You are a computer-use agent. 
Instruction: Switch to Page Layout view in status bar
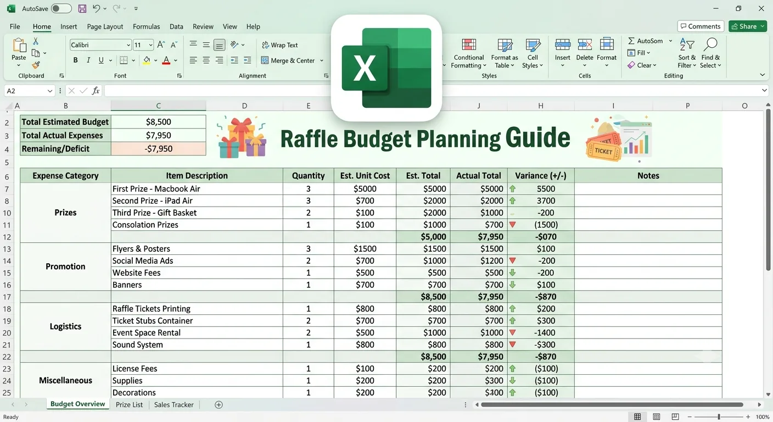coord(657,417)
